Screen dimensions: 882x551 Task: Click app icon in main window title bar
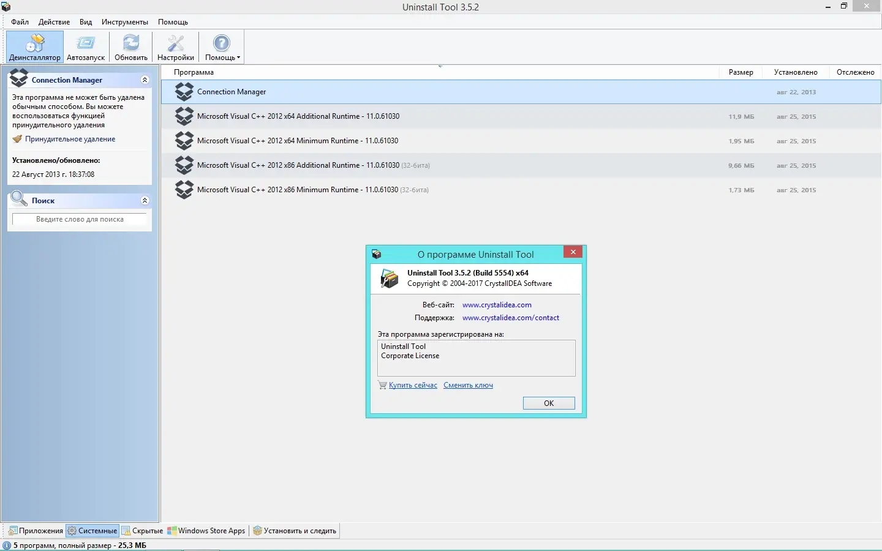click(x=6, y=7)
